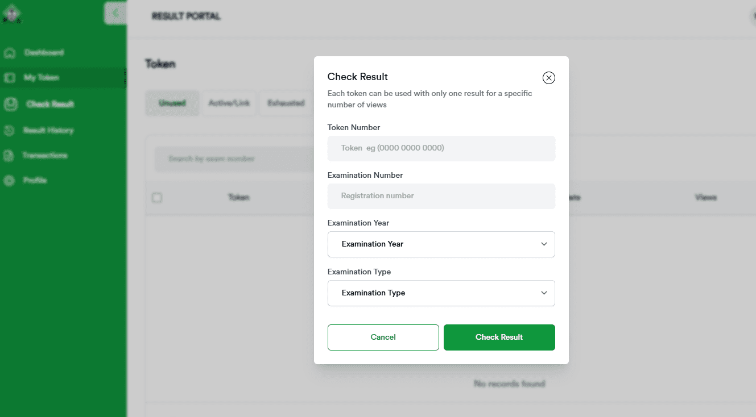The image size is (756, 417).
Task: Click the Check Result sidebar icon
Action: pos(10,104)
